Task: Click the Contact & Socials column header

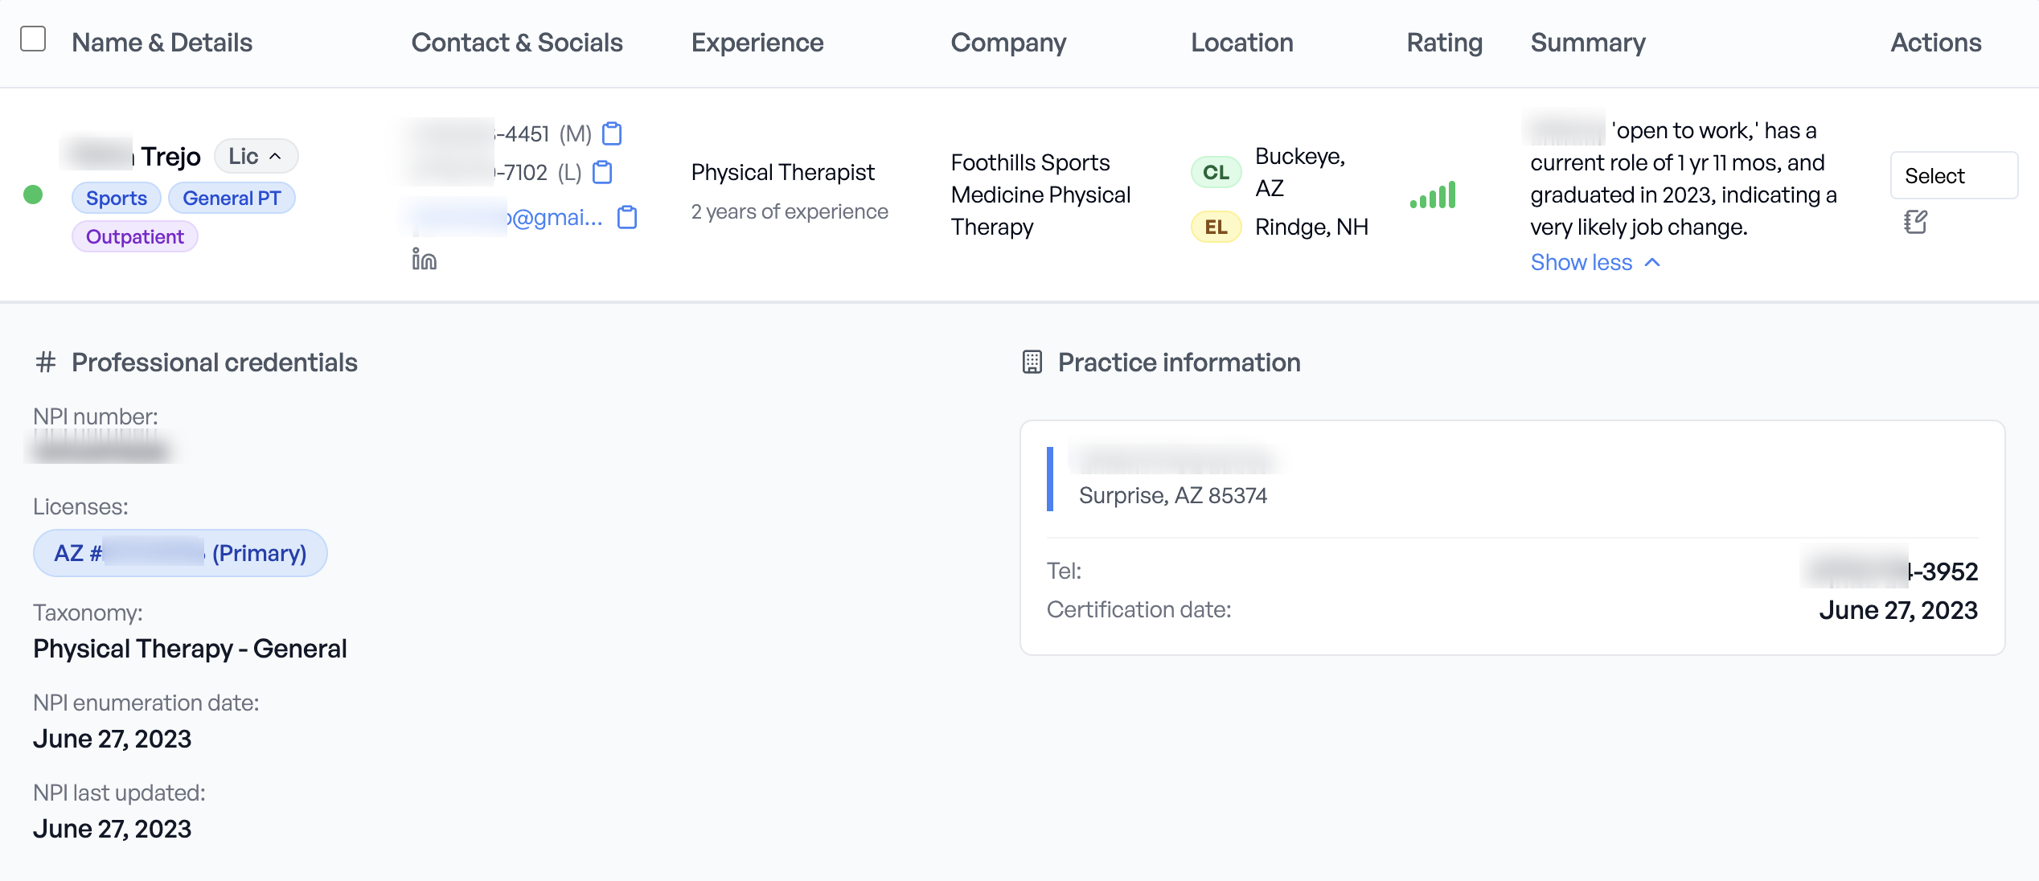Action: point(517,42)
